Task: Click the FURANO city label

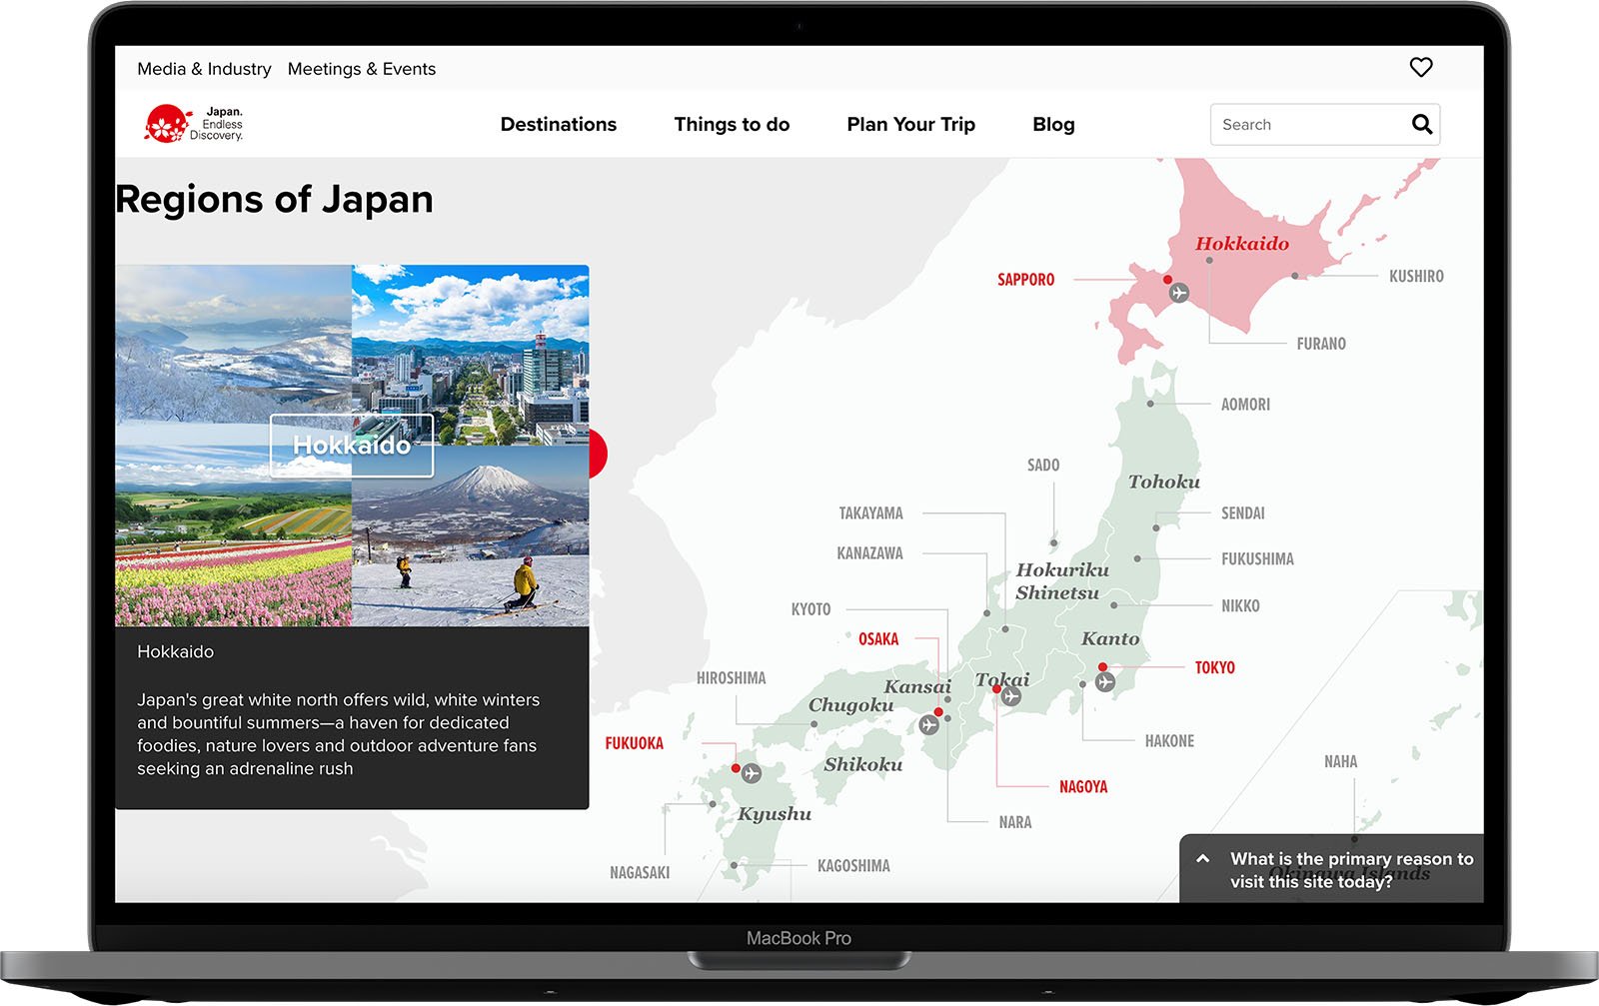Action: click(1321, 344)
